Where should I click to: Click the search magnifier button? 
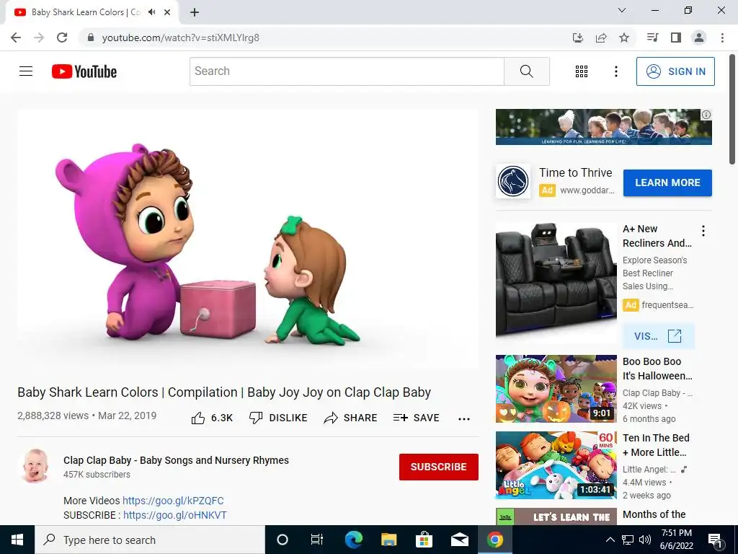coord(527,71)
